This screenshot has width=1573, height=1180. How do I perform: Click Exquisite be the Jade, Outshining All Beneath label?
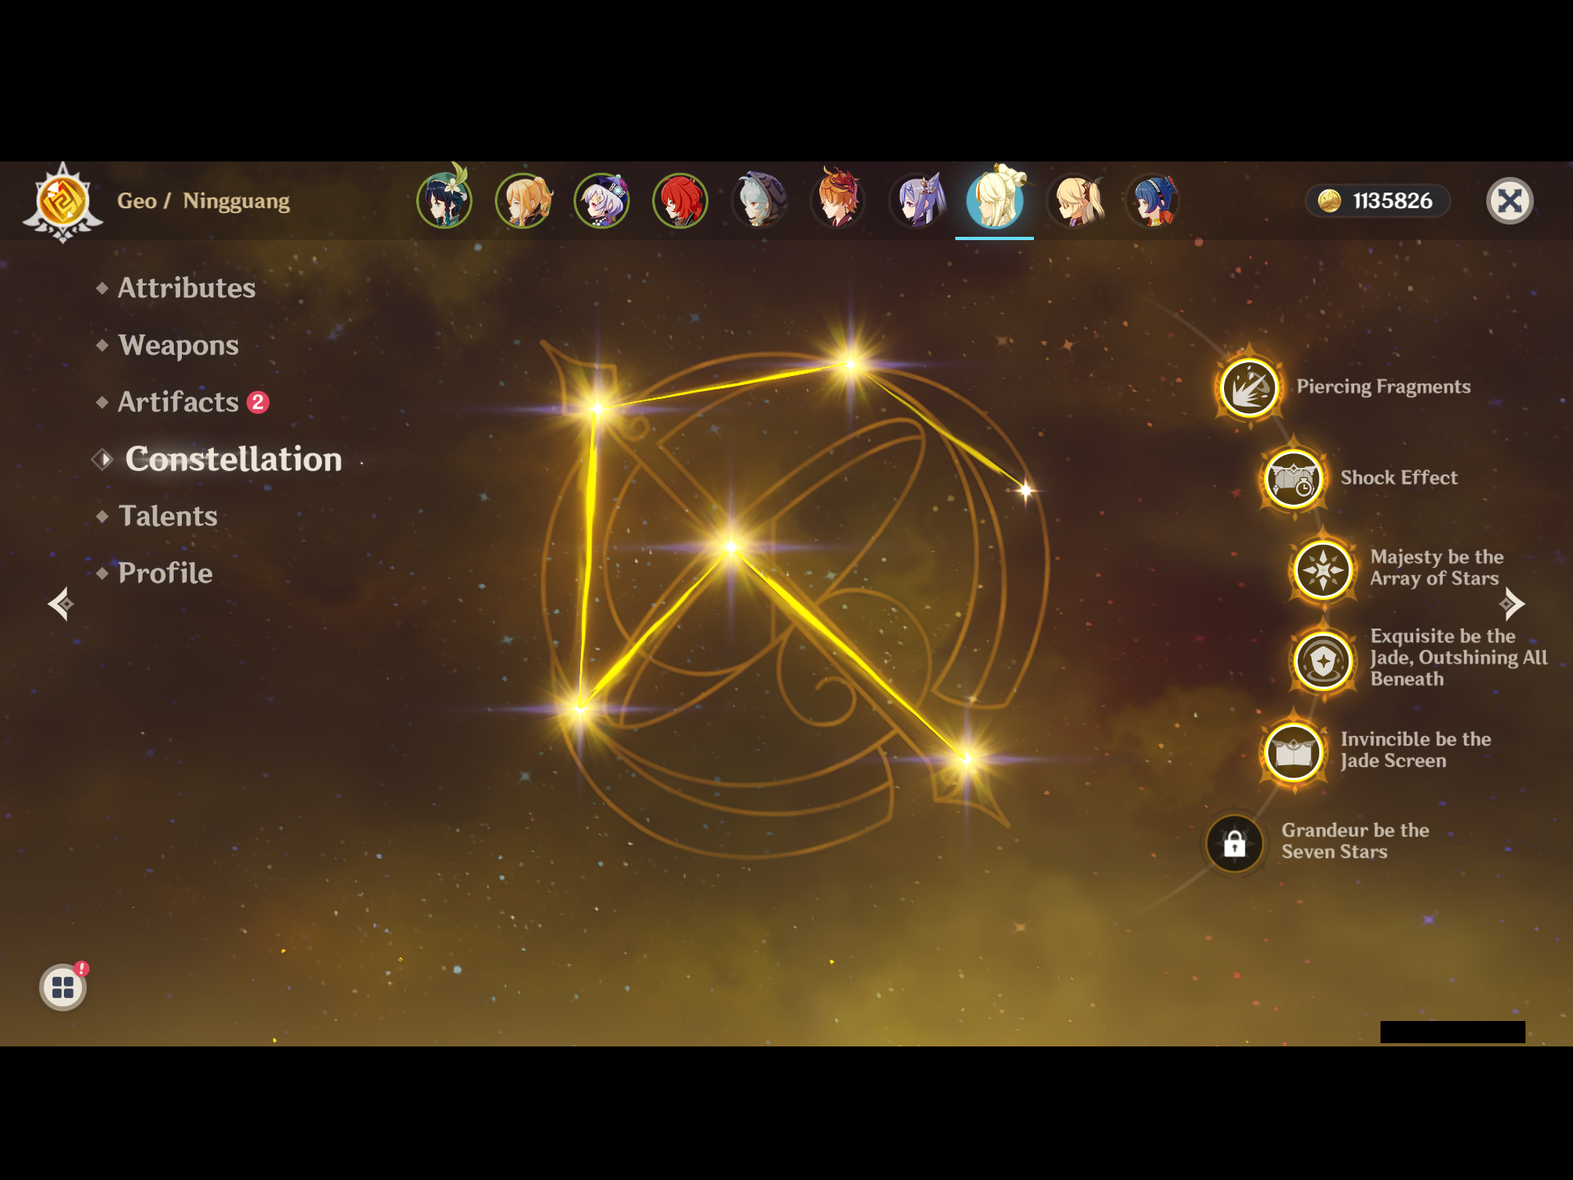1458,657
